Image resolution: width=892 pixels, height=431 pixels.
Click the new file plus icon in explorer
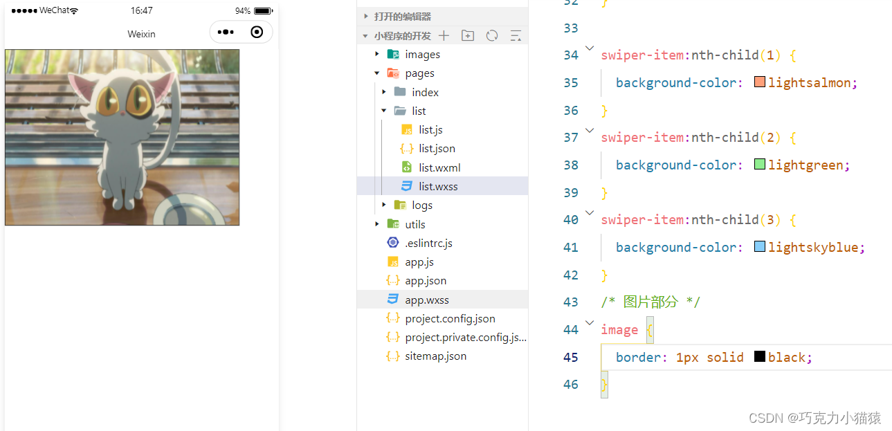pyautogui.click(x=444, y=35)
